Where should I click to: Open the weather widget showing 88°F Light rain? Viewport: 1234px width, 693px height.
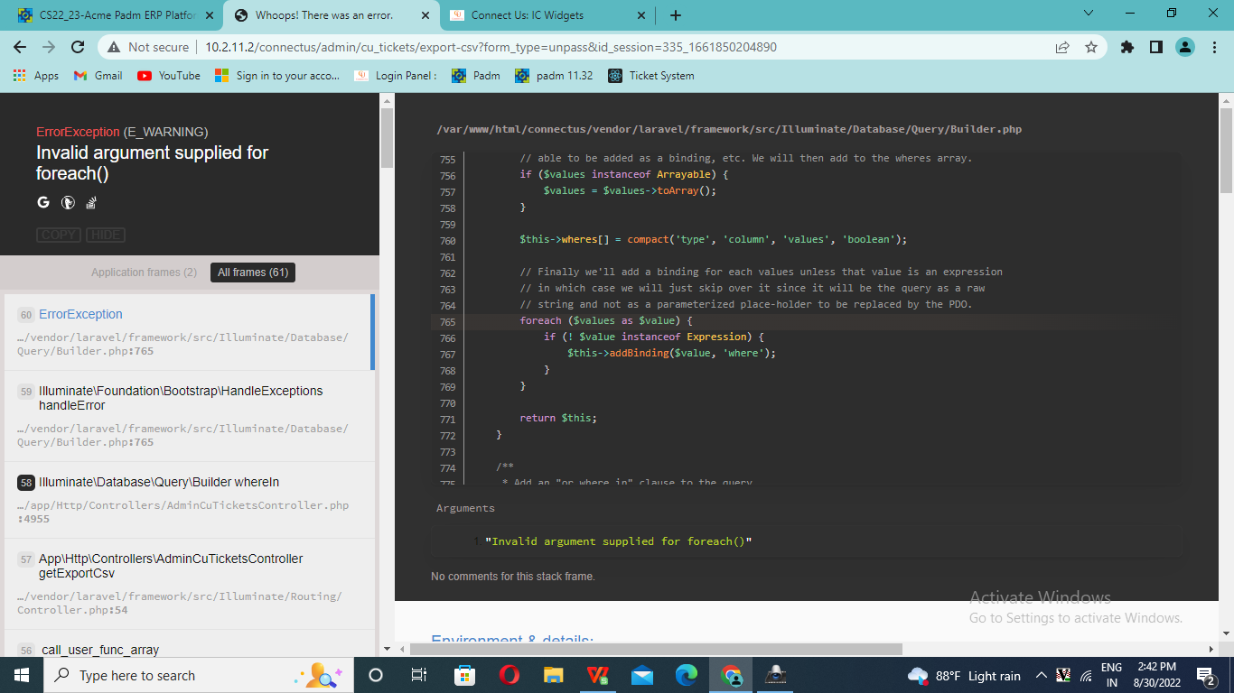point(964,675)
